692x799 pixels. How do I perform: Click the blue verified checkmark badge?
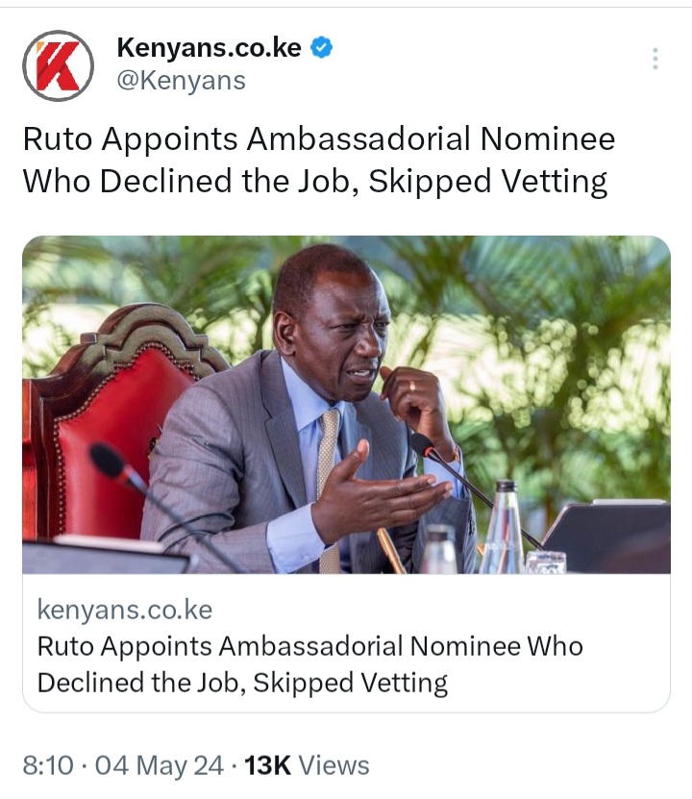click(x=322, y=47)
